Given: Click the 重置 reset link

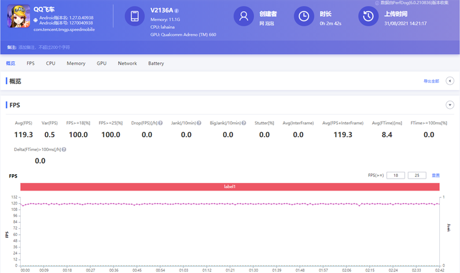Looking at the screenshot, I should [435, 175].
